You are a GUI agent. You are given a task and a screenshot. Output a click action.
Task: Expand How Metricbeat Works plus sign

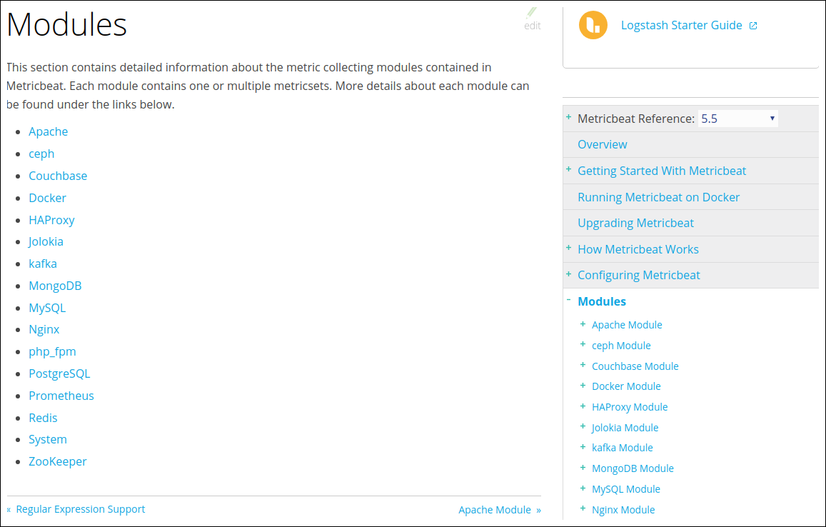[x=568, y=248]
